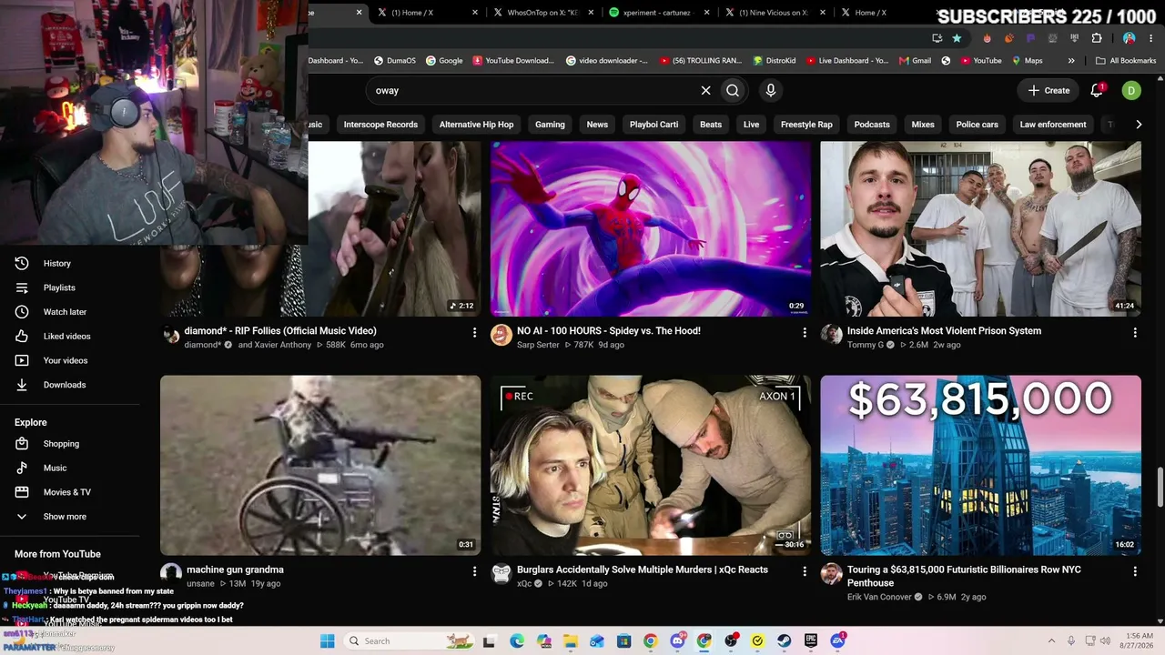Switch to the '(1) Nine Vicious on X' tab

click(x=774, y=13)
